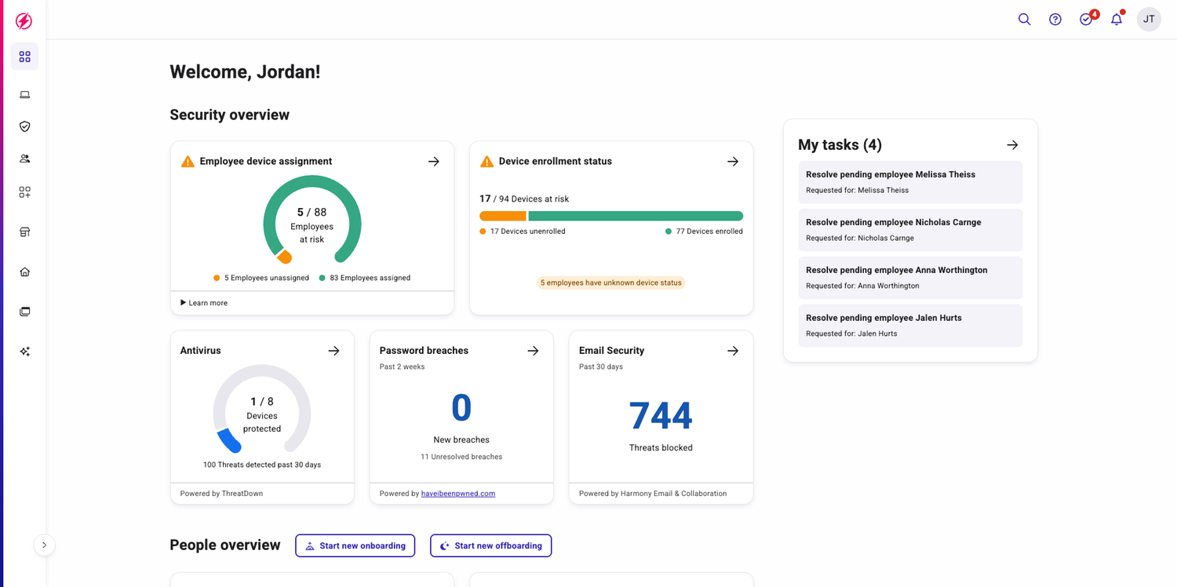
Task: Open the dashboard grid icon in sidebar
Action: pos(24,57)
